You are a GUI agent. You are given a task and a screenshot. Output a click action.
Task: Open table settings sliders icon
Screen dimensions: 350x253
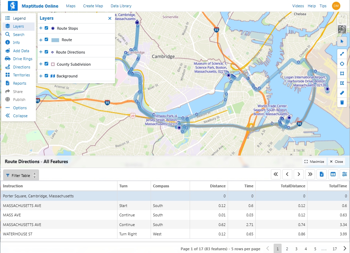[x=344, y=174]
